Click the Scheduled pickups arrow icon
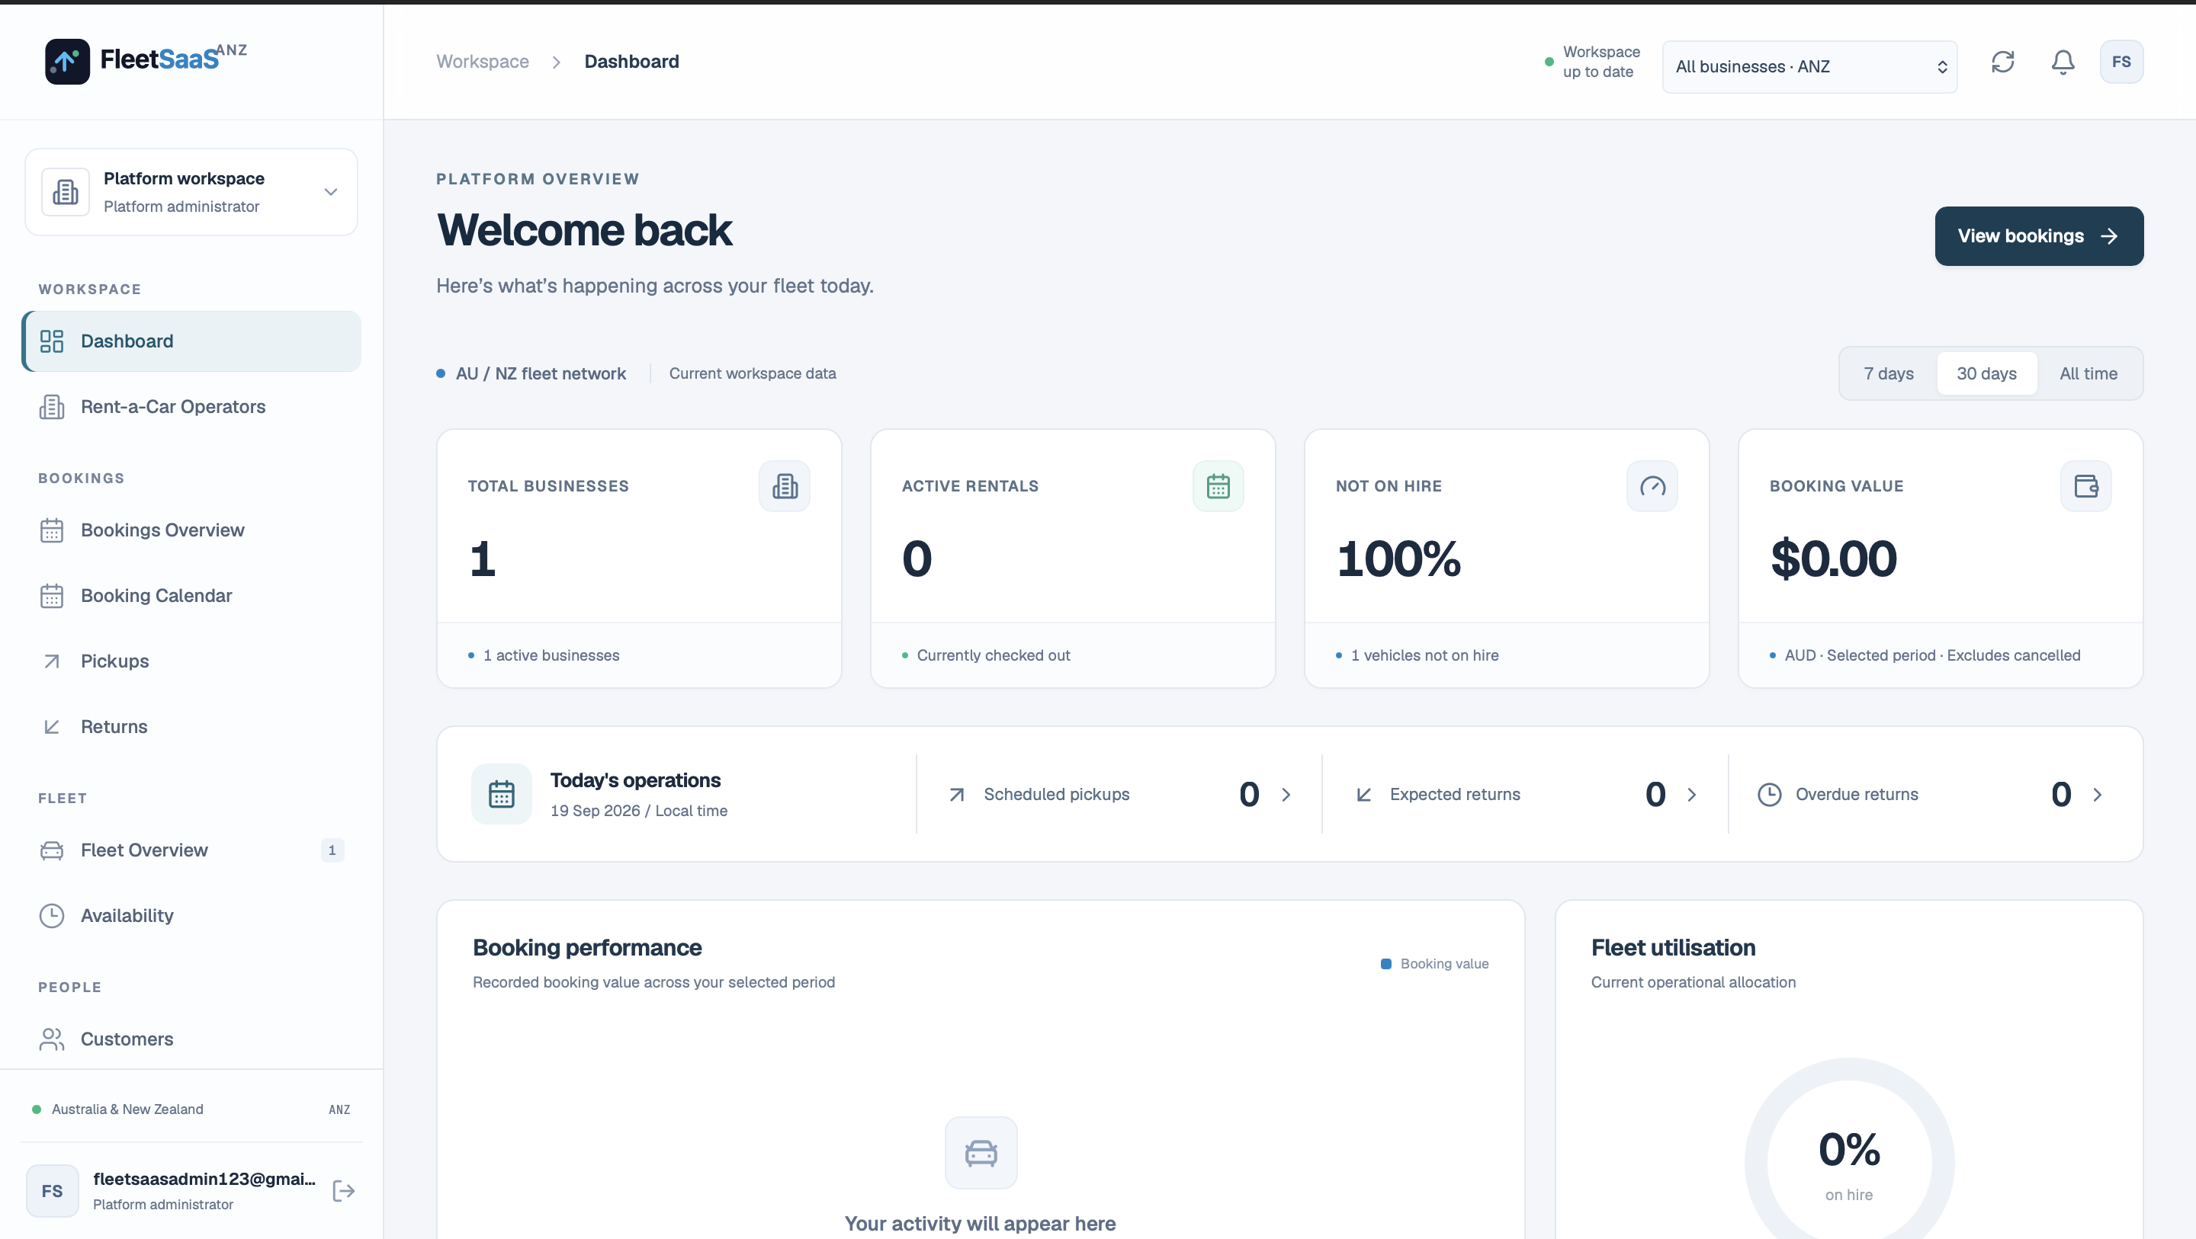 pos(958,794)
